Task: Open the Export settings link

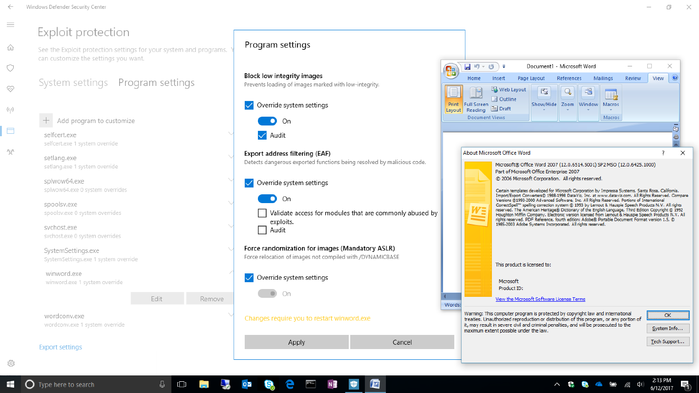Action: pos(60,347)
